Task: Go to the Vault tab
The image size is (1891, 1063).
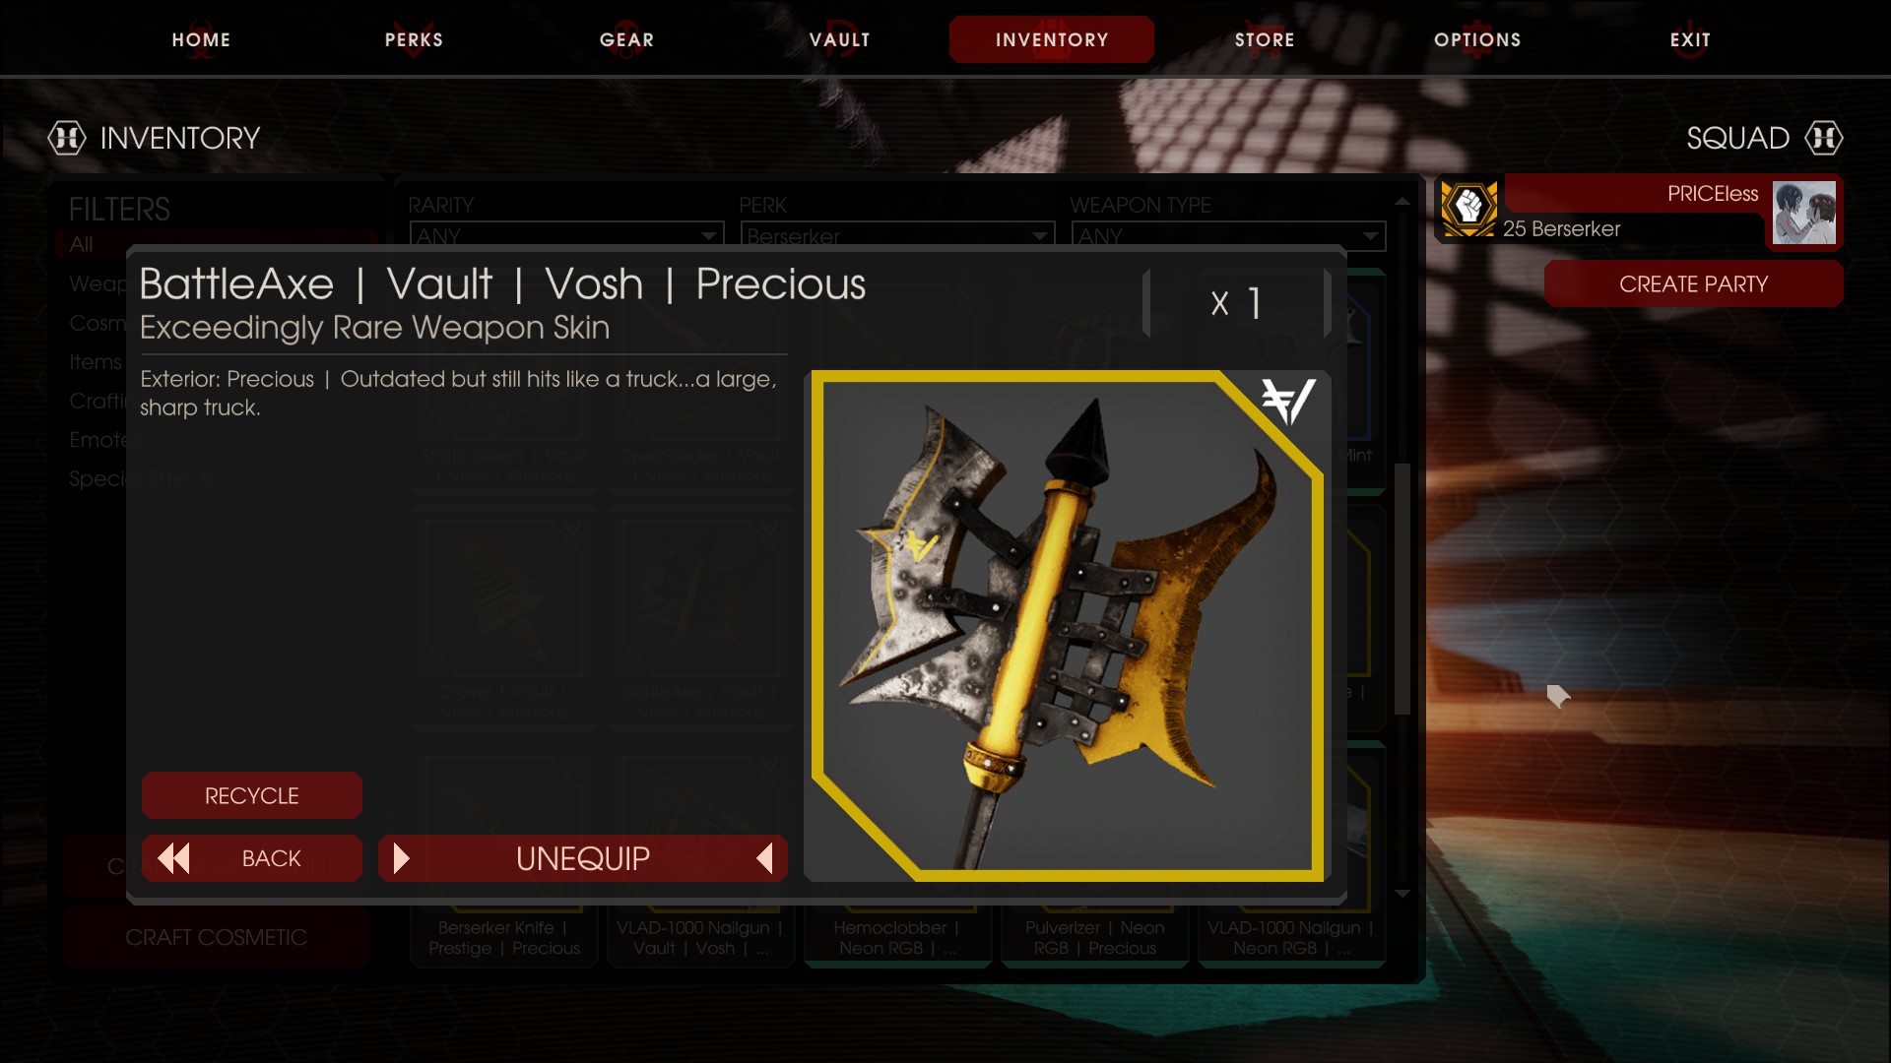Action: pos(840,39)
